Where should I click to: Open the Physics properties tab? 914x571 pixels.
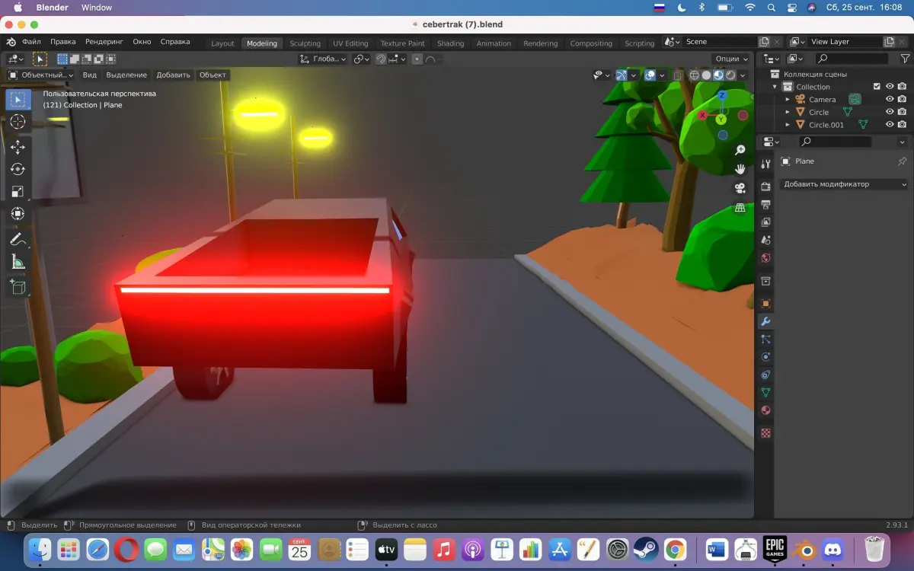[x=765, y=357]
